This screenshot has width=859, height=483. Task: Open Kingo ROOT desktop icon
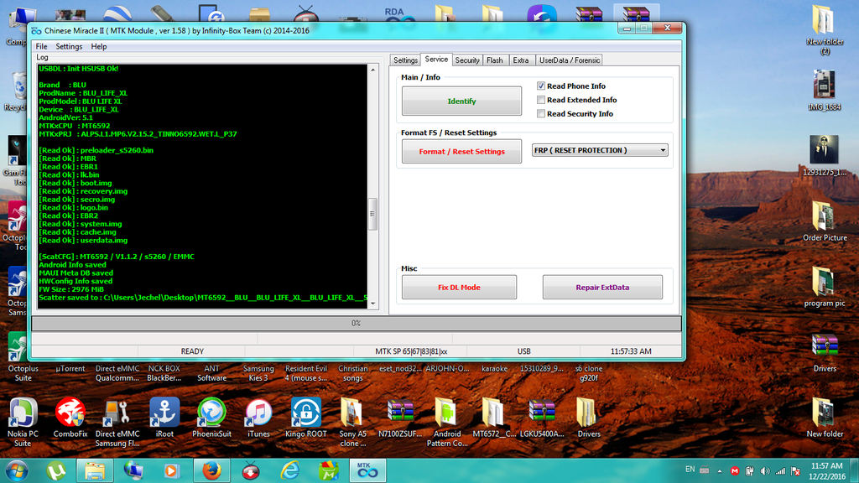point(305,413)
